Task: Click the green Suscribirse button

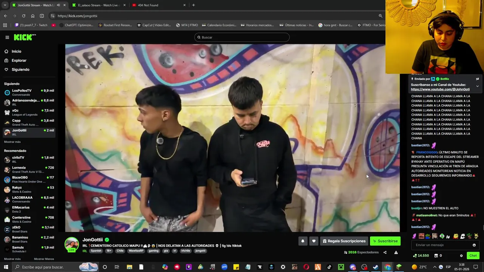Action: tap(385, 241)
